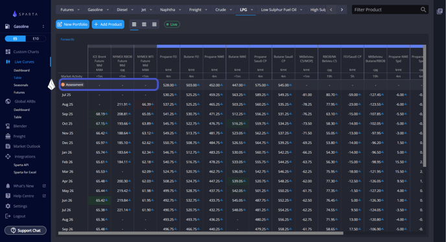
Task: Click the Jul 25 row label
Action: click(66, 95)
